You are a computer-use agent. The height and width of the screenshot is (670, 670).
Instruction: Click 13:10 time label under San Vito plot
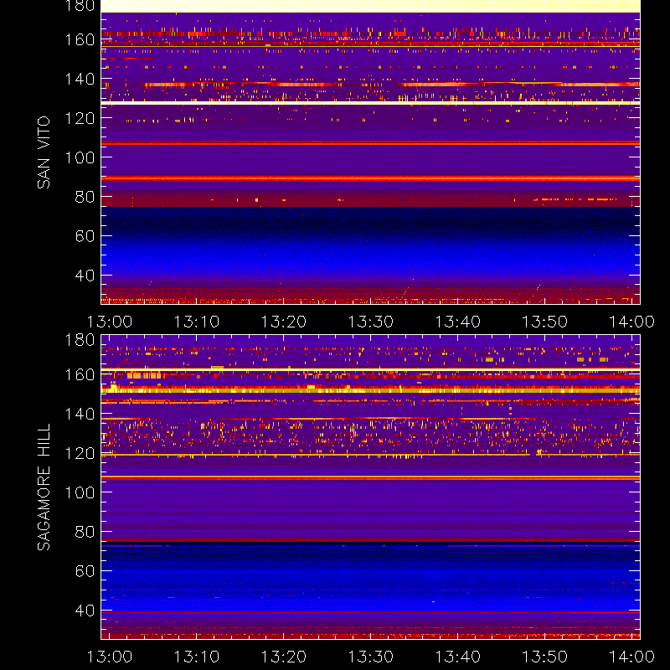point(197,322)
